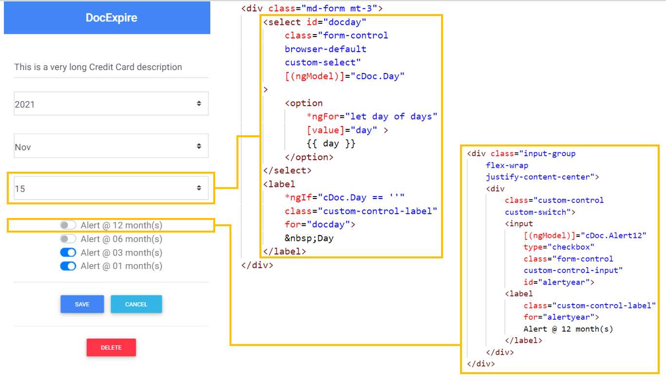Click the CANCEL button

[x=136, y=304]
